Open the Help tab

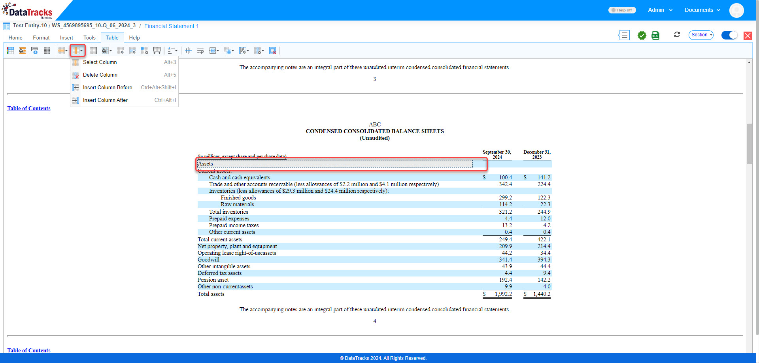pyautogui.click(x=134, y=38)
